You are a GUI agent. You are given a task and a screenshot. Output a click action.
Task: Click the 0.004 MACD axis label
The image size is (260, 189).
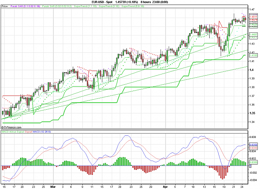[253, 151]
